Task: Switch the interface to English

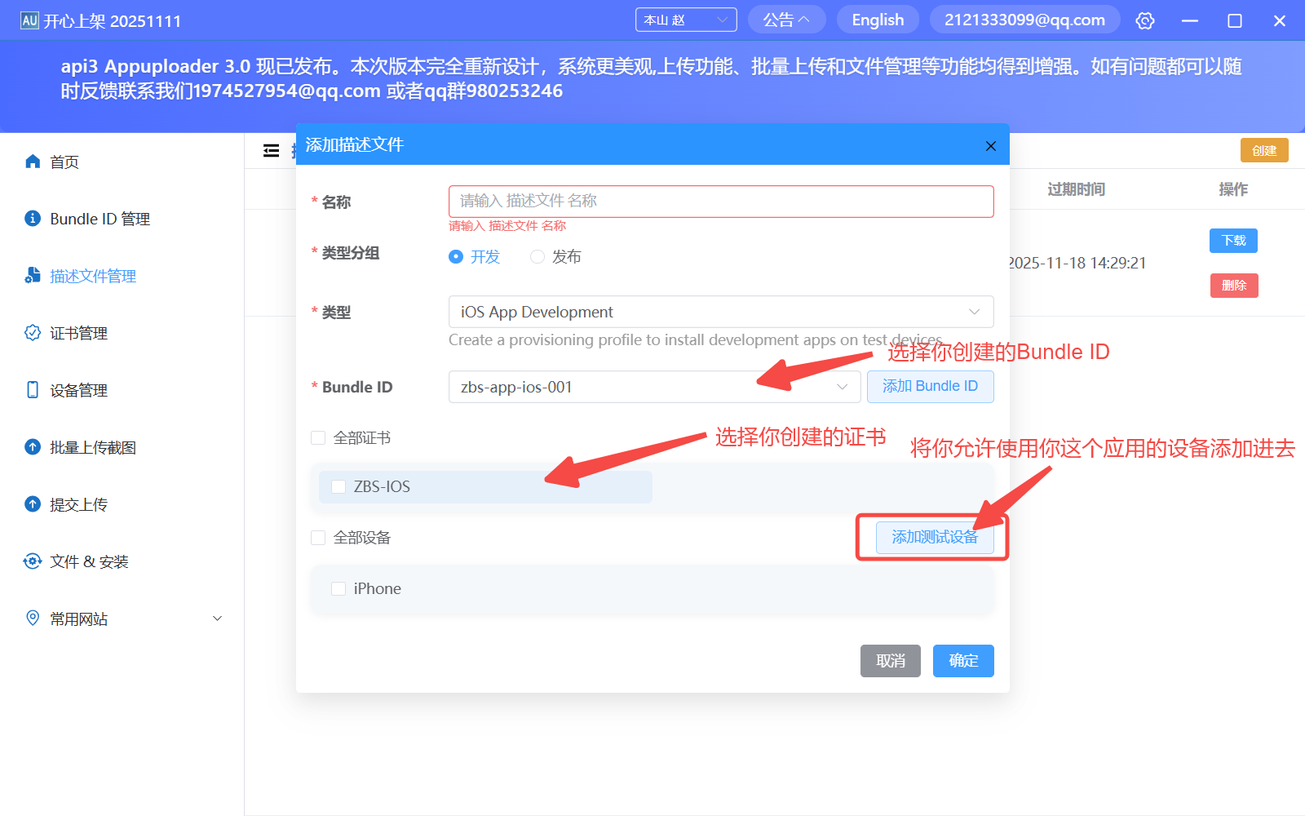Action: coord(878,20)
